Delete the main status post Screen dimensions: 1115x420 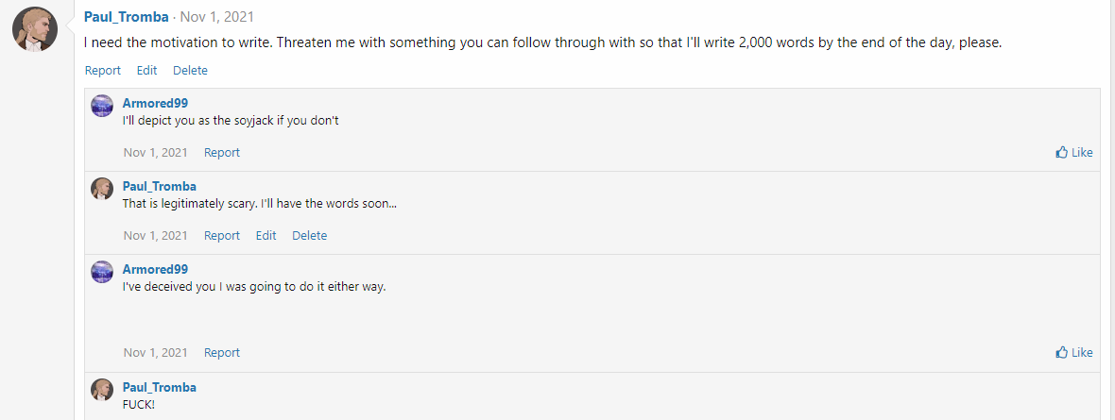click(190, 71)
